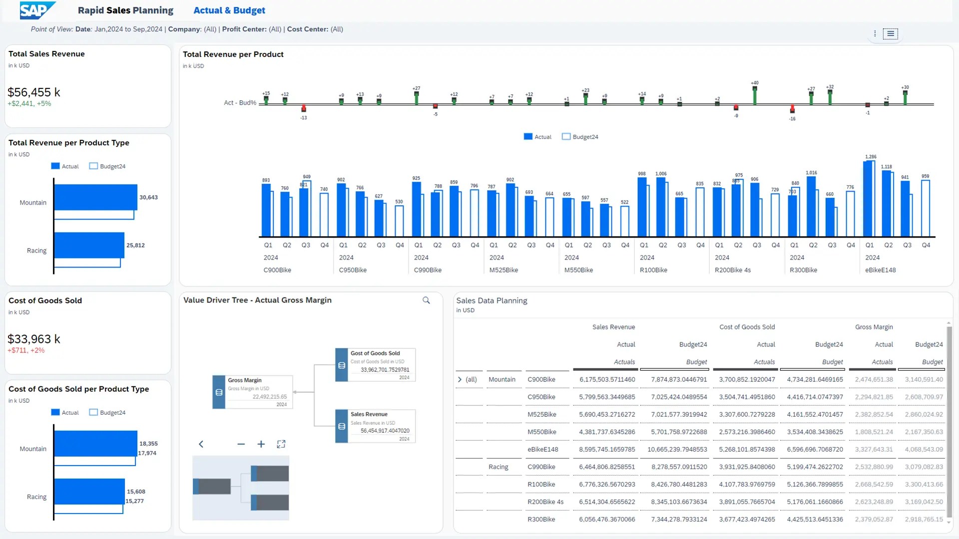The width and height of the screenshot is (959, 539).
Task: Expand the (all) row in Sales table
Action: (x=460, y=379)
